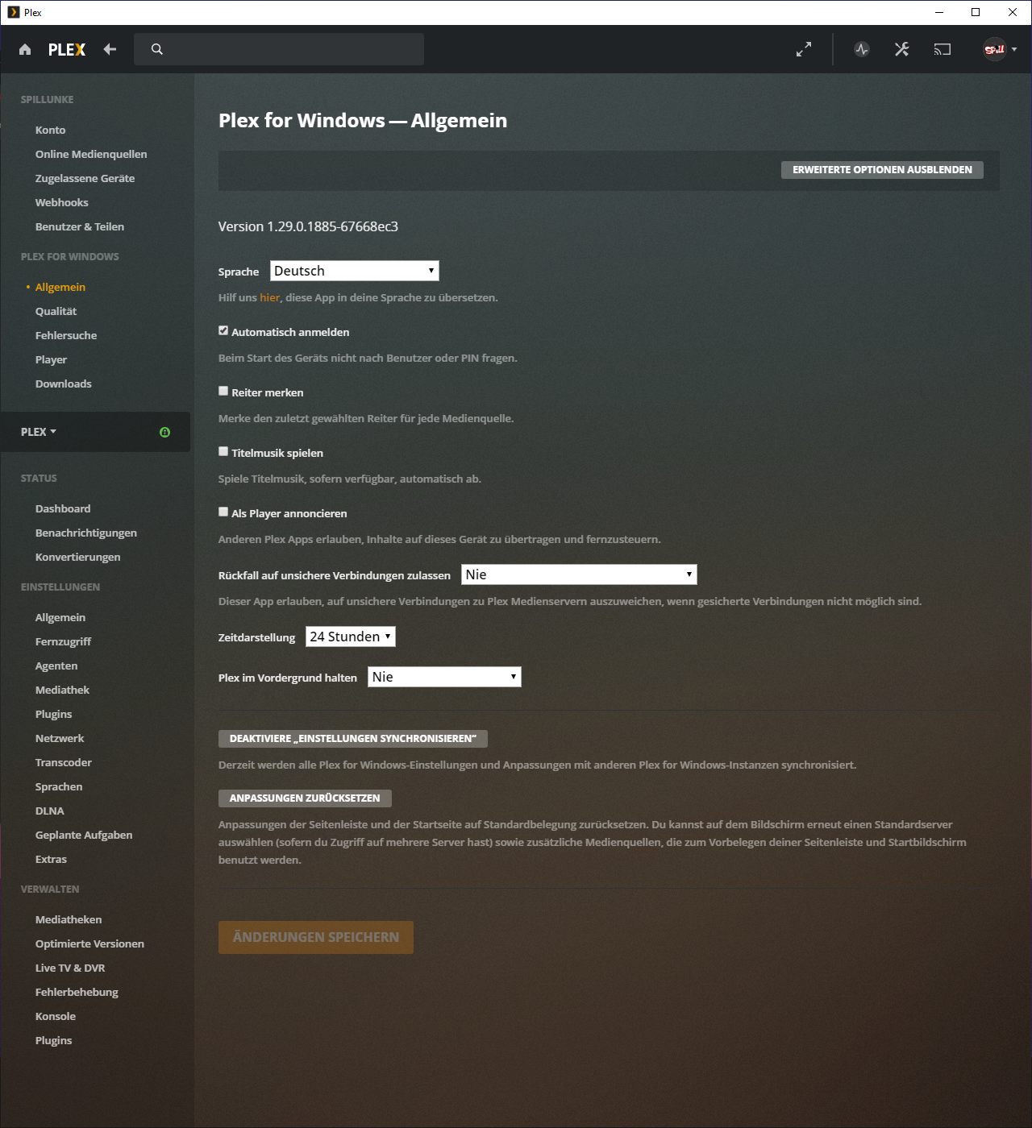Click the Plex app icon in title bar
This screenshot has height=1128, width=1032.
pos(13,12)
